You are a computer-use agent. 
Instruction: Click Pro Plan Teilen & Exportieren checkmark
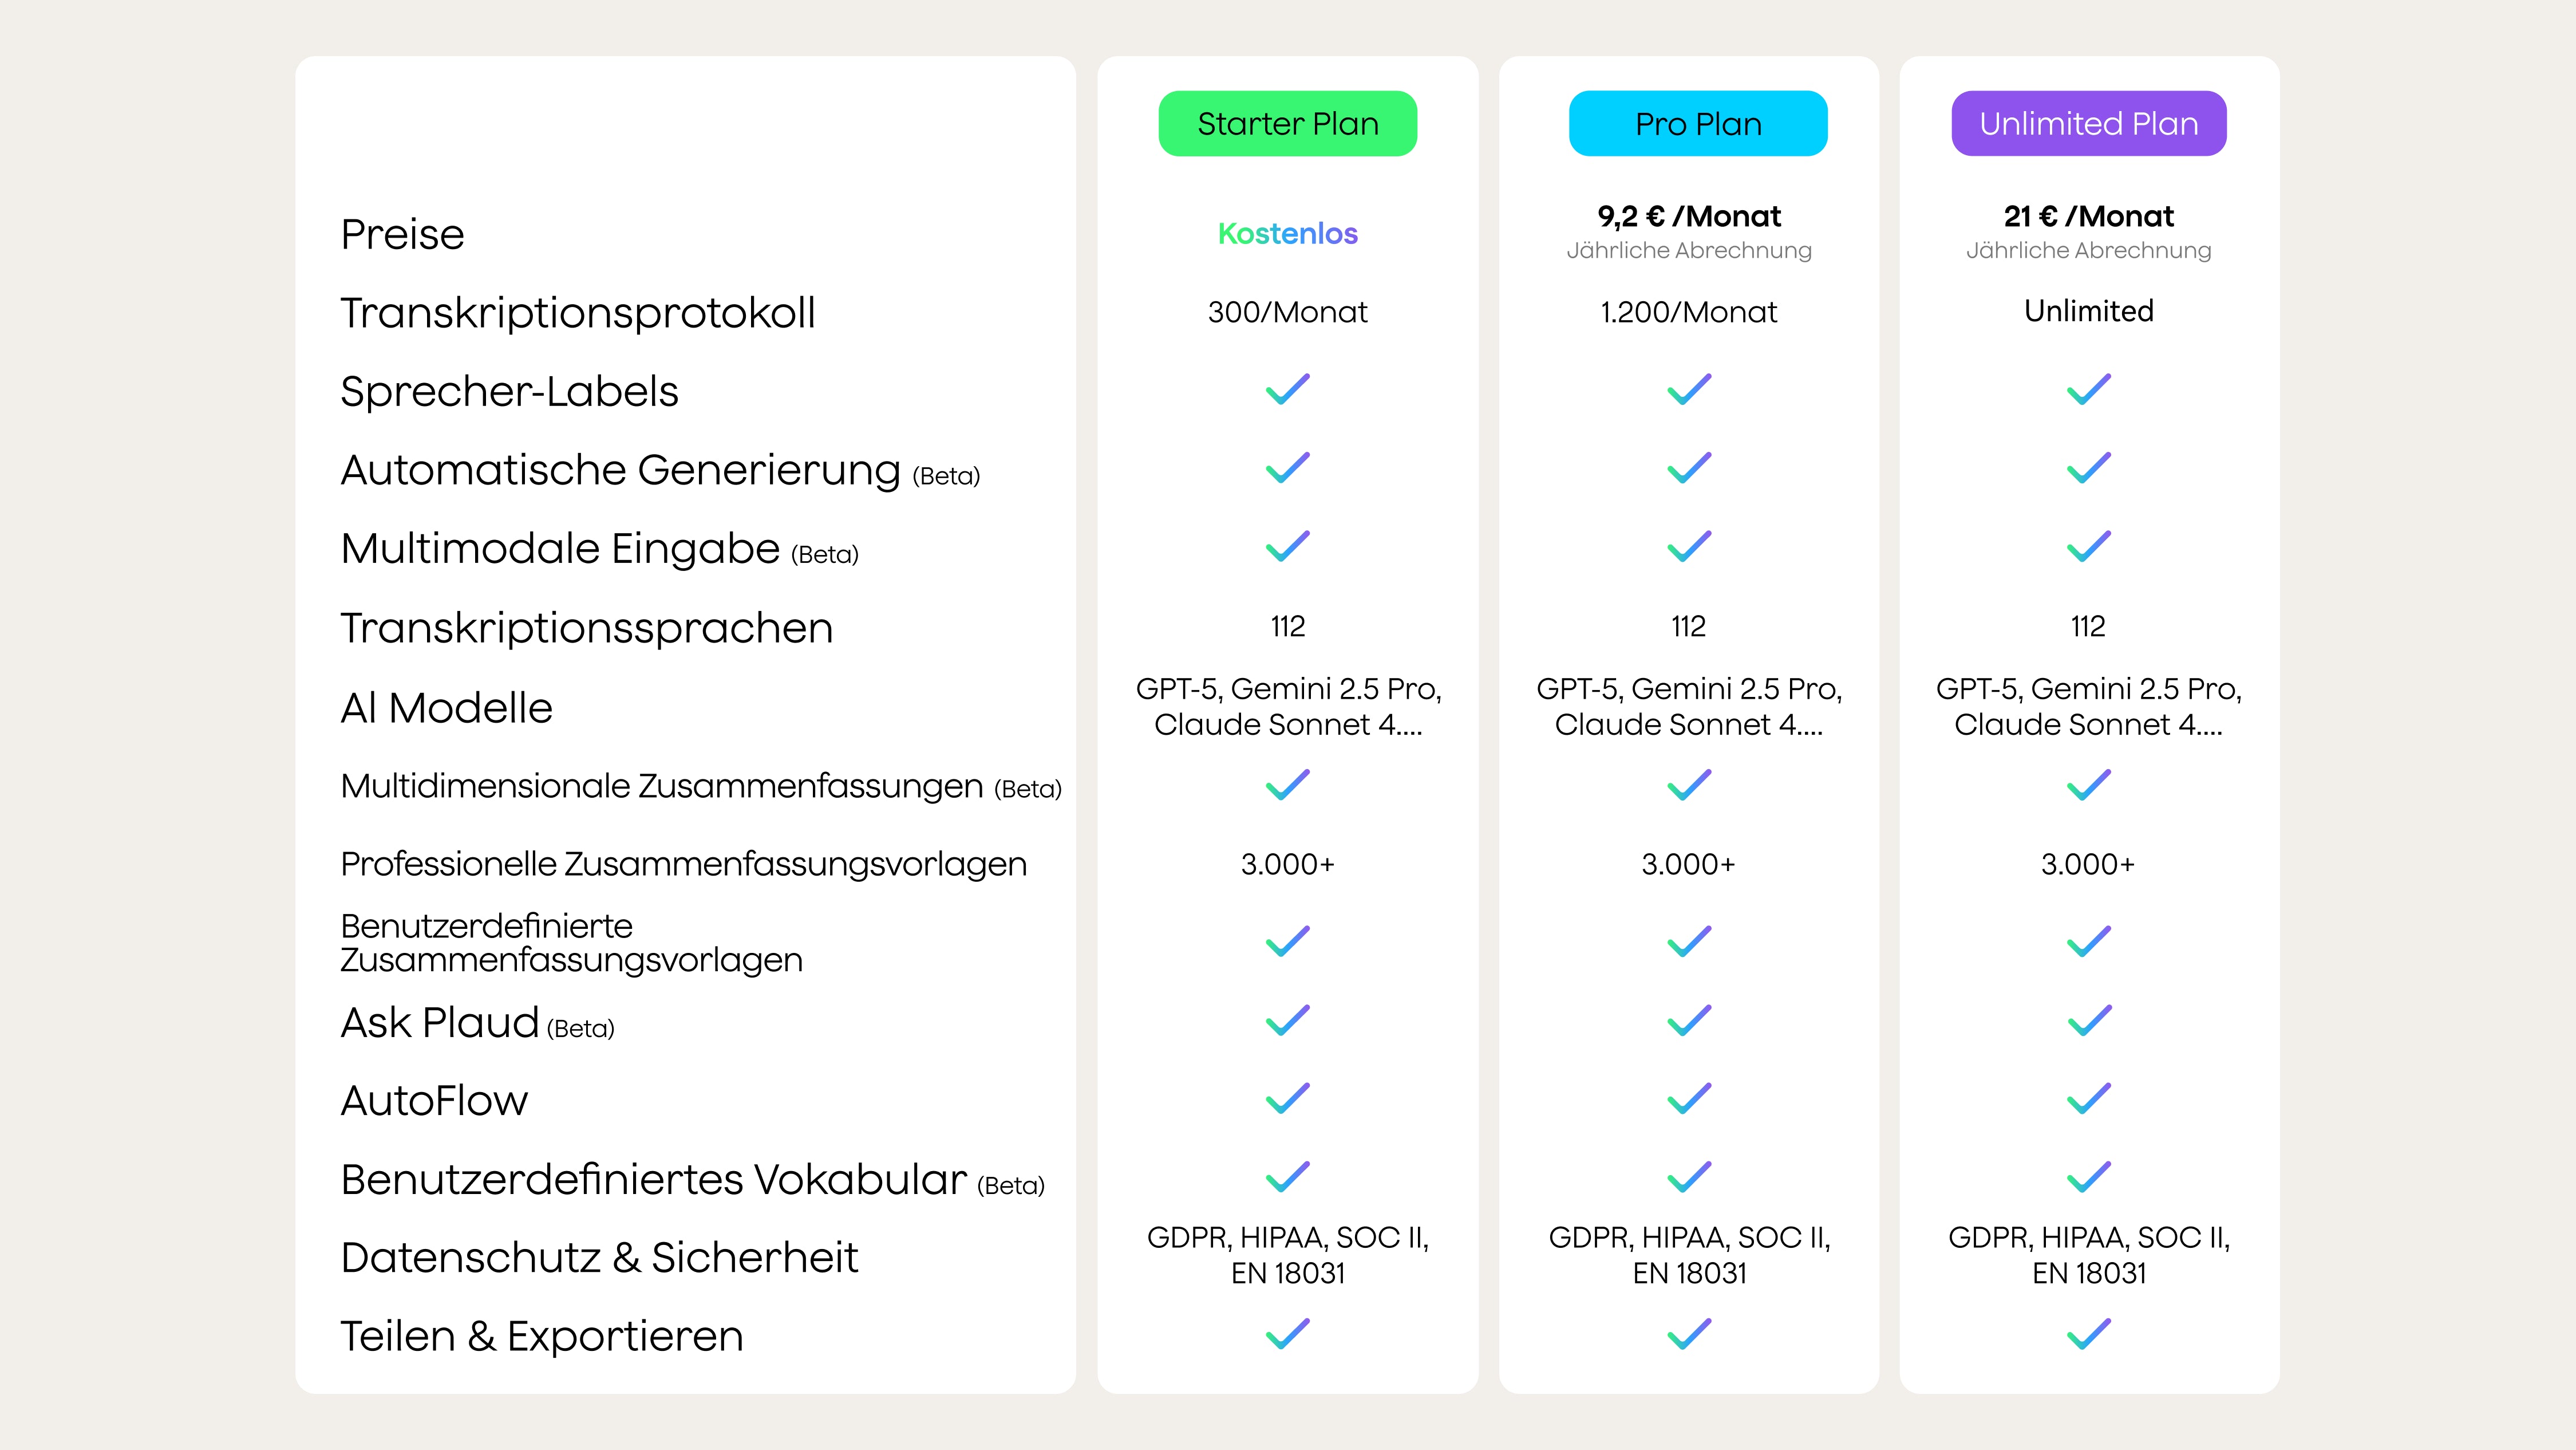1689,1334
